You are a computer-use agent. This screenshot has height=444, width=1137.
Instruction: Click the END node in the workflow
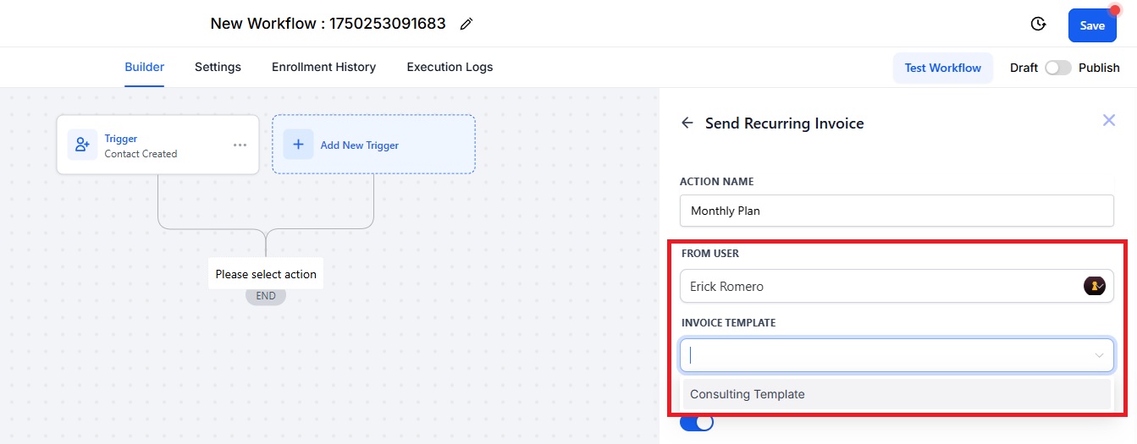(x=266, y=296)
